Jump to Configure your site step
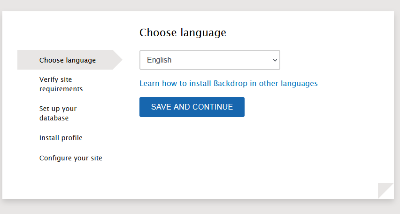 point(71,158)
